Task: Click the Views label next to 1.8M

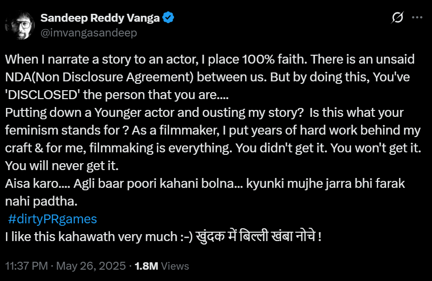Action: click(x=175, y=266)
